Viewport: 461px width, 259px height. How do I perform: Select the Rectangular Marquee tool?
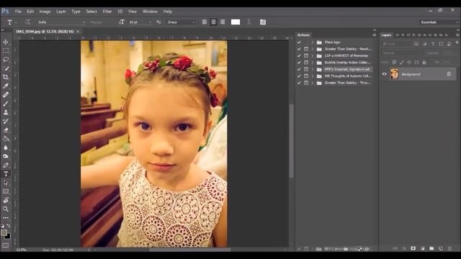(6, 50)
